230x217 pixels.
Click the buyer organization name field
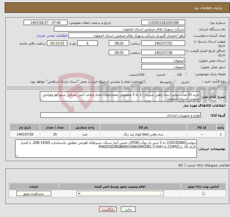120,29
